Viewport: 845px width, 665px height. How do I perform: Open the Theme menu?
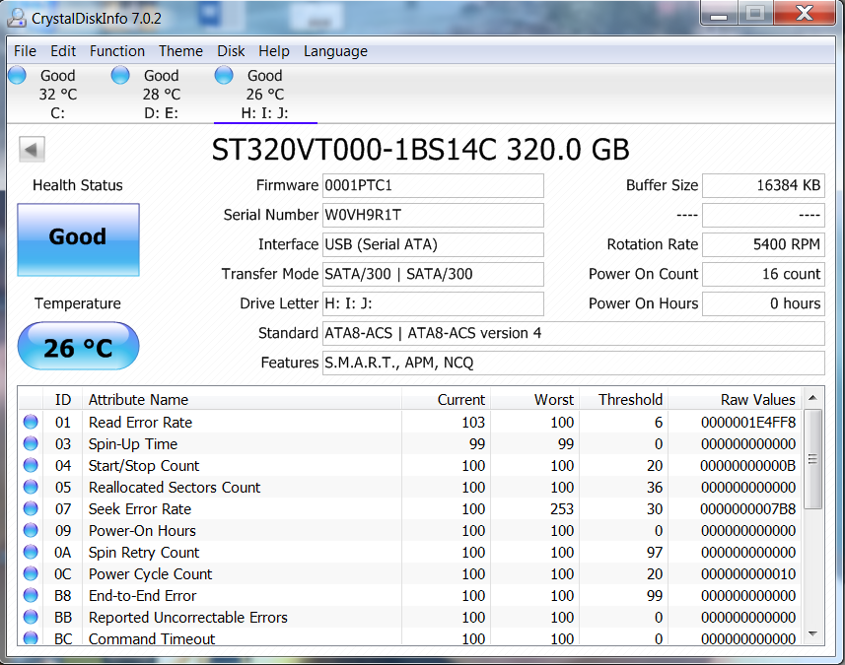[180, 51]
